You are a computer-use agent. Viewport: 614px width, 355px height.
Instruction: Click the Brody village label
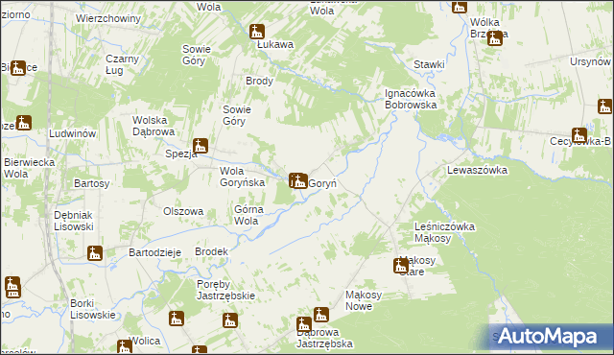[259, 81]
